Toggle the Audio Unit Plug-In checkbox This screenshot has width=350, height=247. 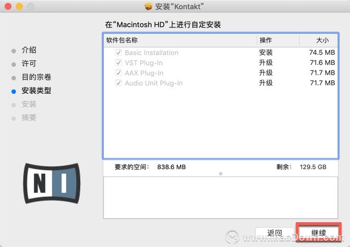point(119,83)
